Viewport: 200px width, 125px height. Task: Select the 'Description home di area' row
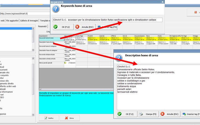tap(52, 43)
